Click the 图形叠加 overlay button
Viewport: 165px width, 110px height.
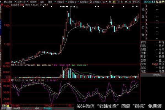[84, 2]
